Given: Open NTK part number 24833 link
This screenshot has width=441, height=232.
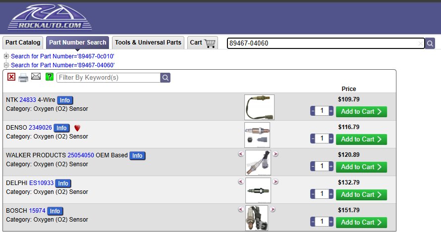Looking at the screenshot, I should point(28,100).
